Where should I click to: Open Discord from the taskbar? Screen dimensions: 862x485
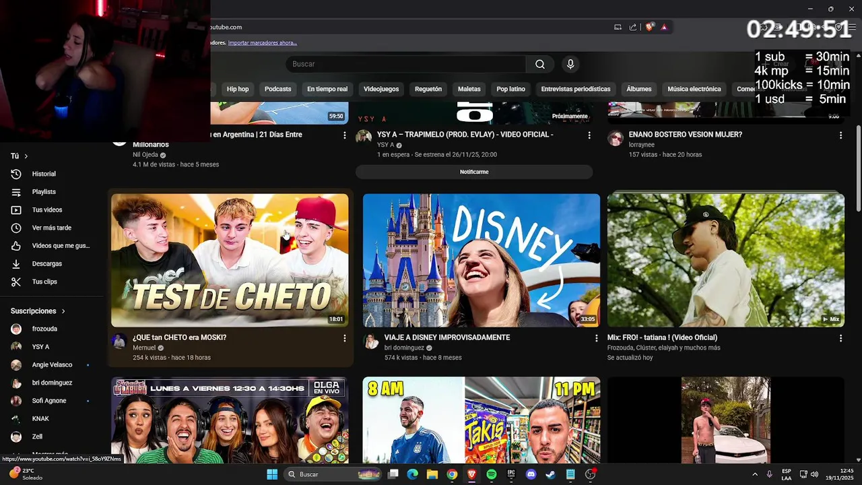click(x=531, y=474)
